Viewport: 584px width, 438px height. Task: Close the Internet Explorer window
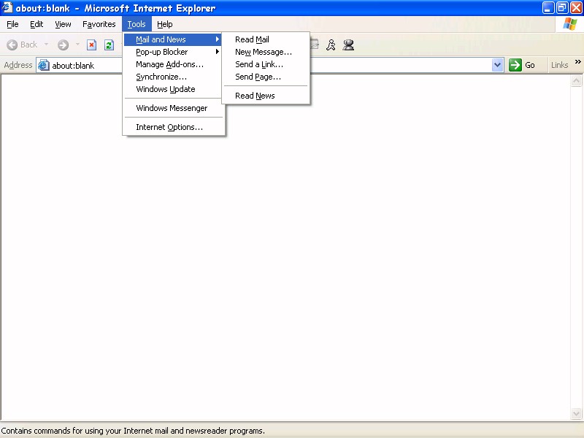tap(576, 8)
